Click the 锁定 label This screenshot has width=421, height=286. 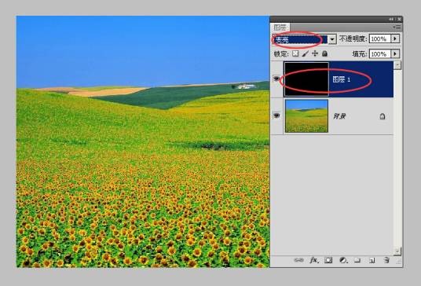point(281,53)
